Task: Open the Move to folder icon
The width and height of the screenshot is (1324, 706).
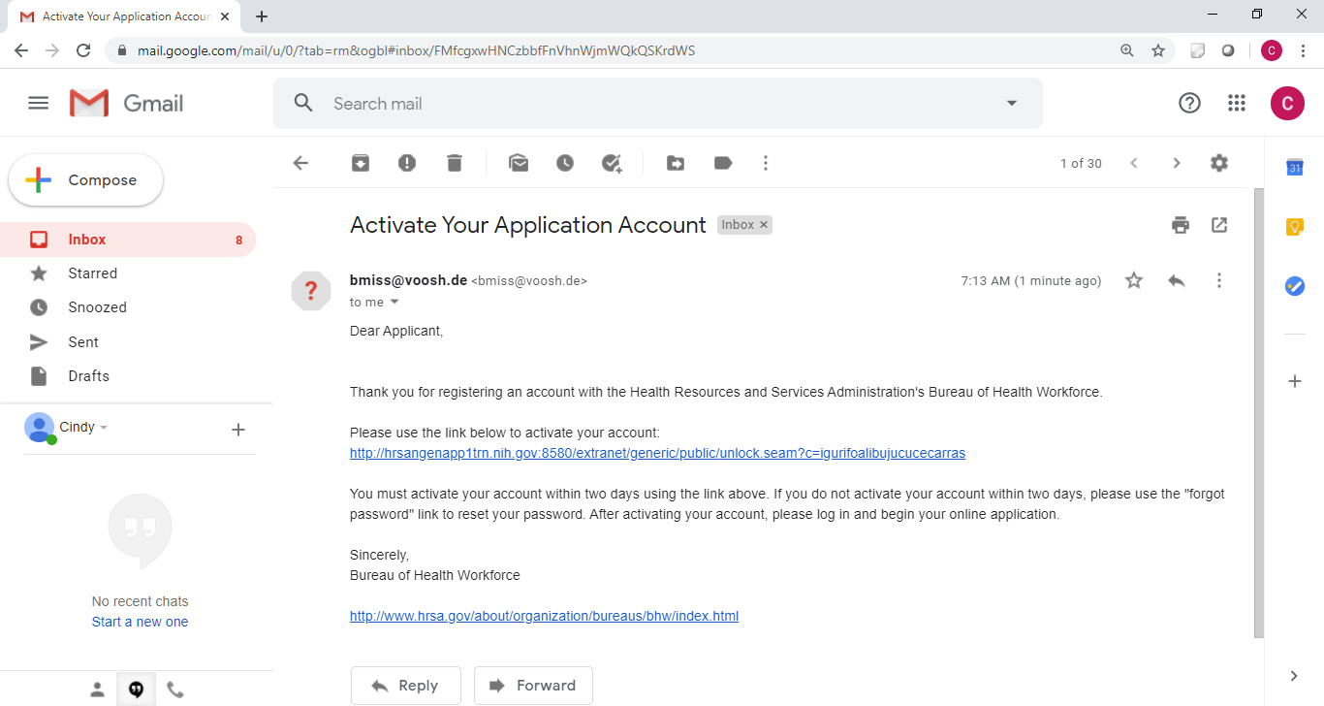Action: [676, 163]
